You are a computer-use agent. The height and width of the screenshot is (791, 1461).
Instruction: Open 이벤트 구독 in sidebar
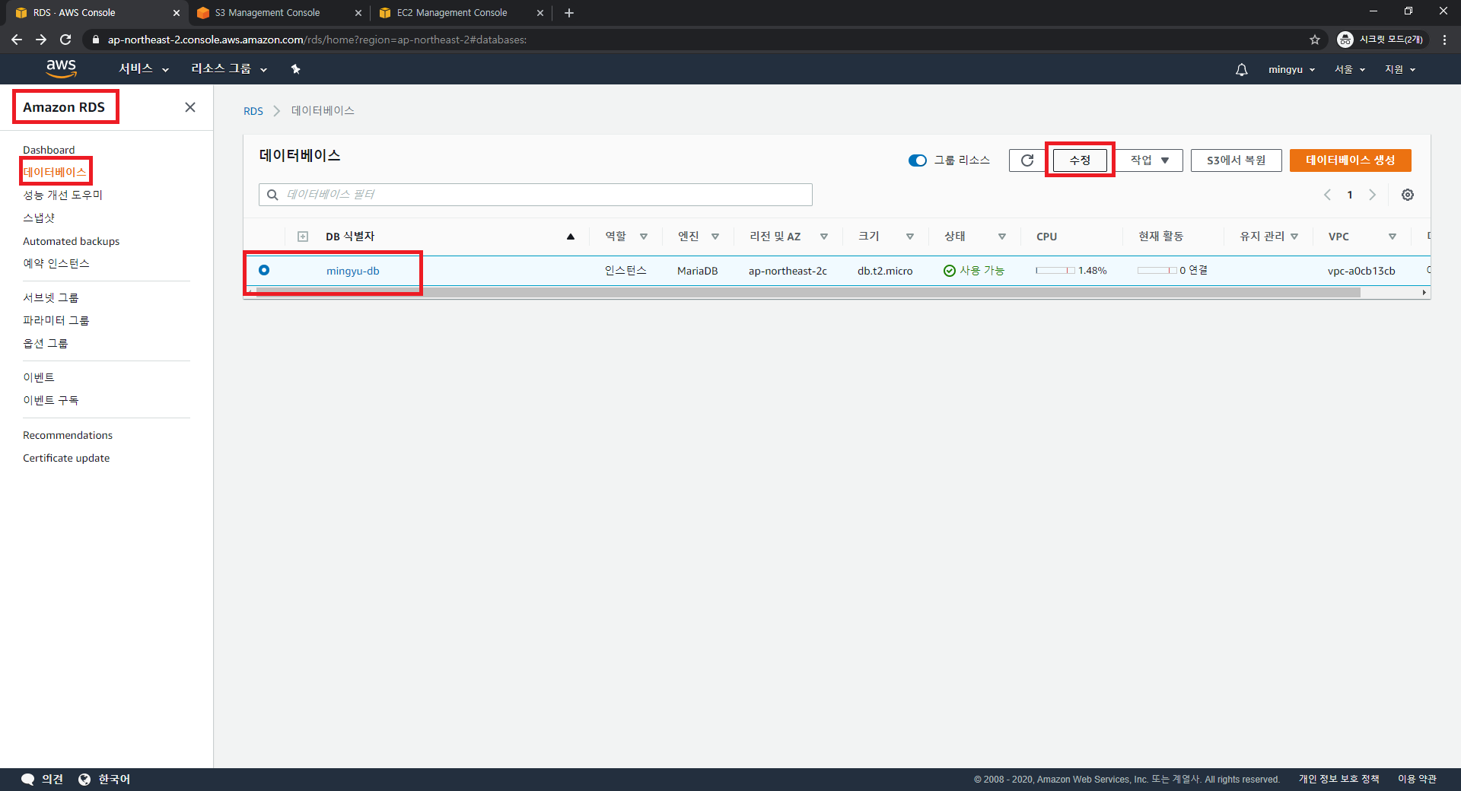51,400
